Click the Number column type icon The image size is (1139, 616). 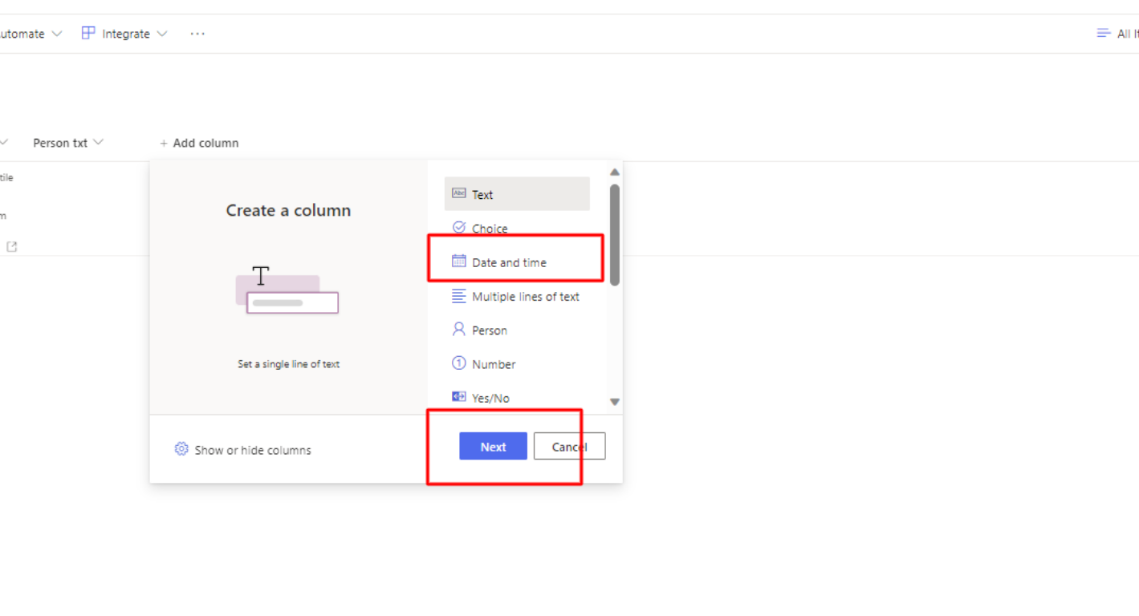click(458, 363)
